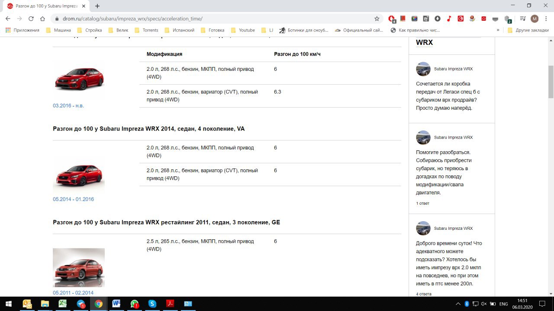Screen dimensions: 554x311
Task: Open the browser home page
Action: [x=42, y=19]
